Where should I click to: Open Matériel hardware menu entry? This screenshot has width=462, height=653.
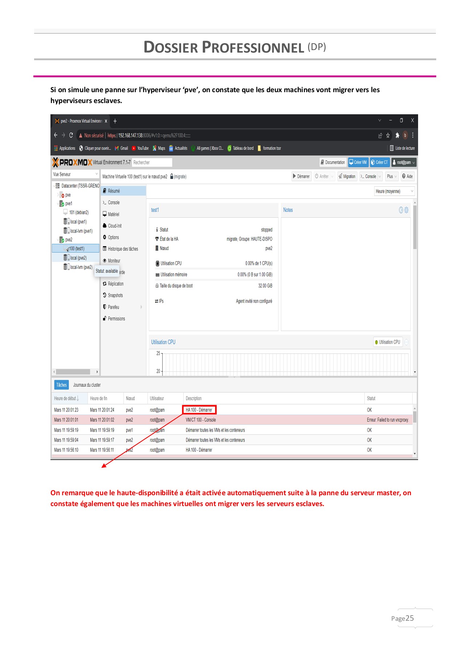[113, 214]
